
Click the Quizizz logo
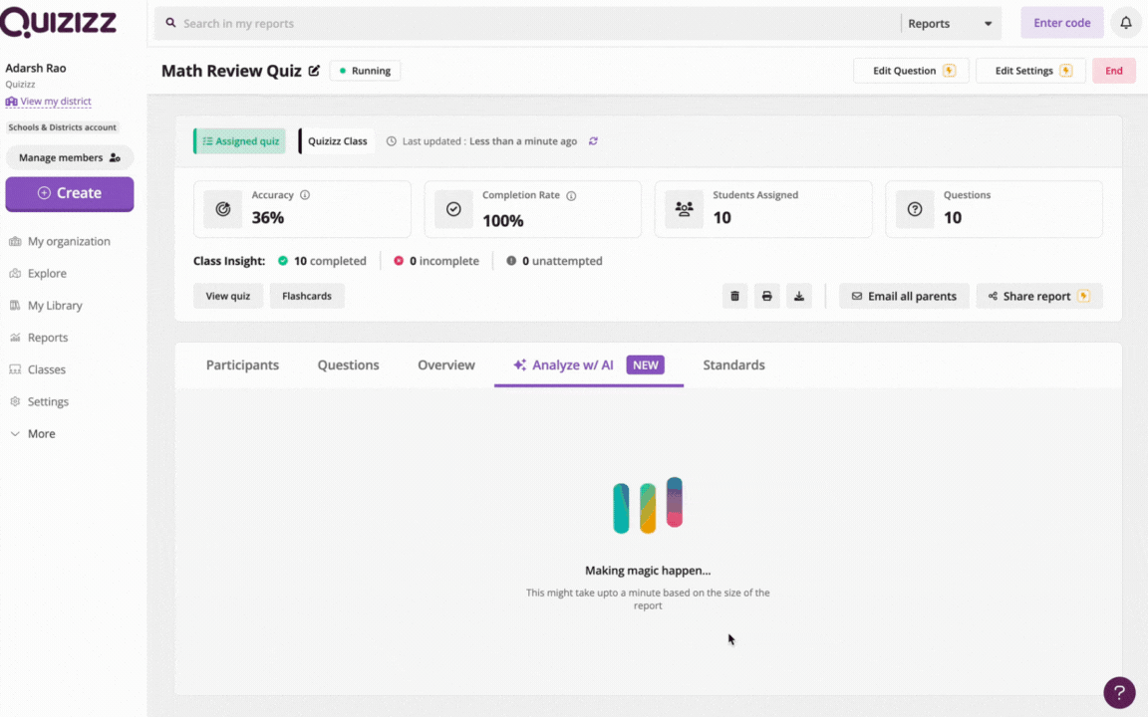coord(59,22)
